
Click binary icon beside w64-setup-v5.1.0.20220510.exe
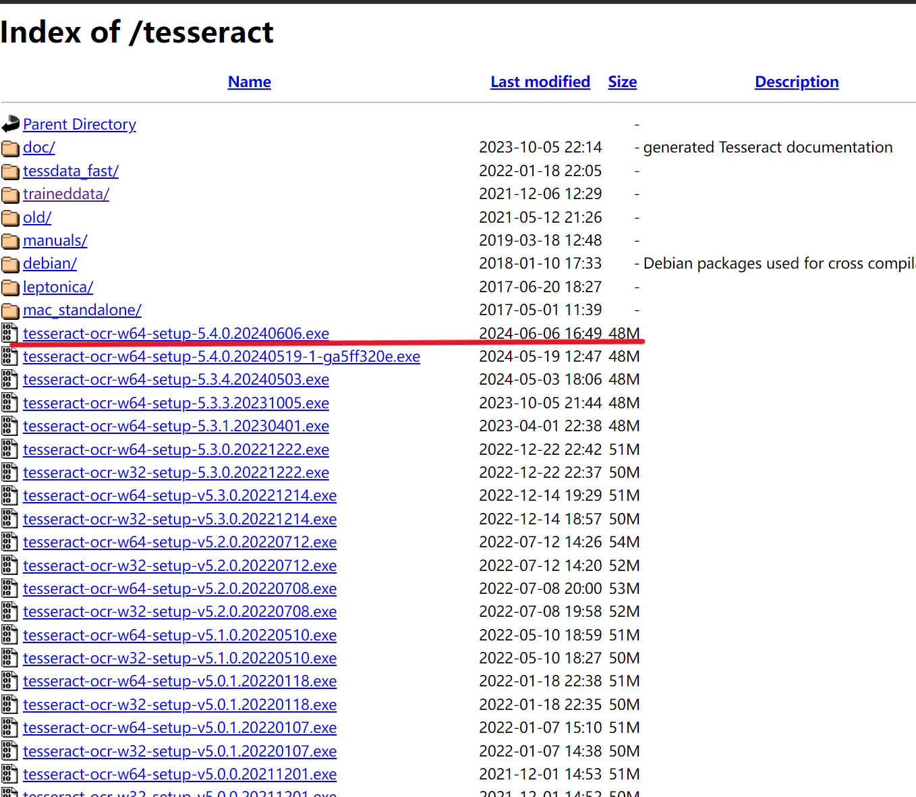9,635
